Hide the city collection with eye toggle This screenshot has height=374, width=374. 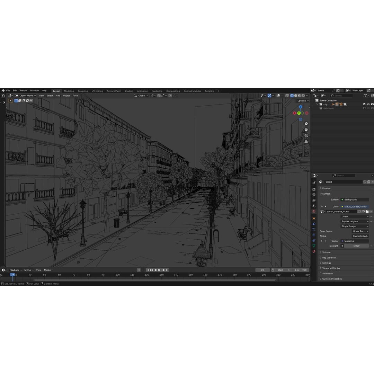point(368,104)
